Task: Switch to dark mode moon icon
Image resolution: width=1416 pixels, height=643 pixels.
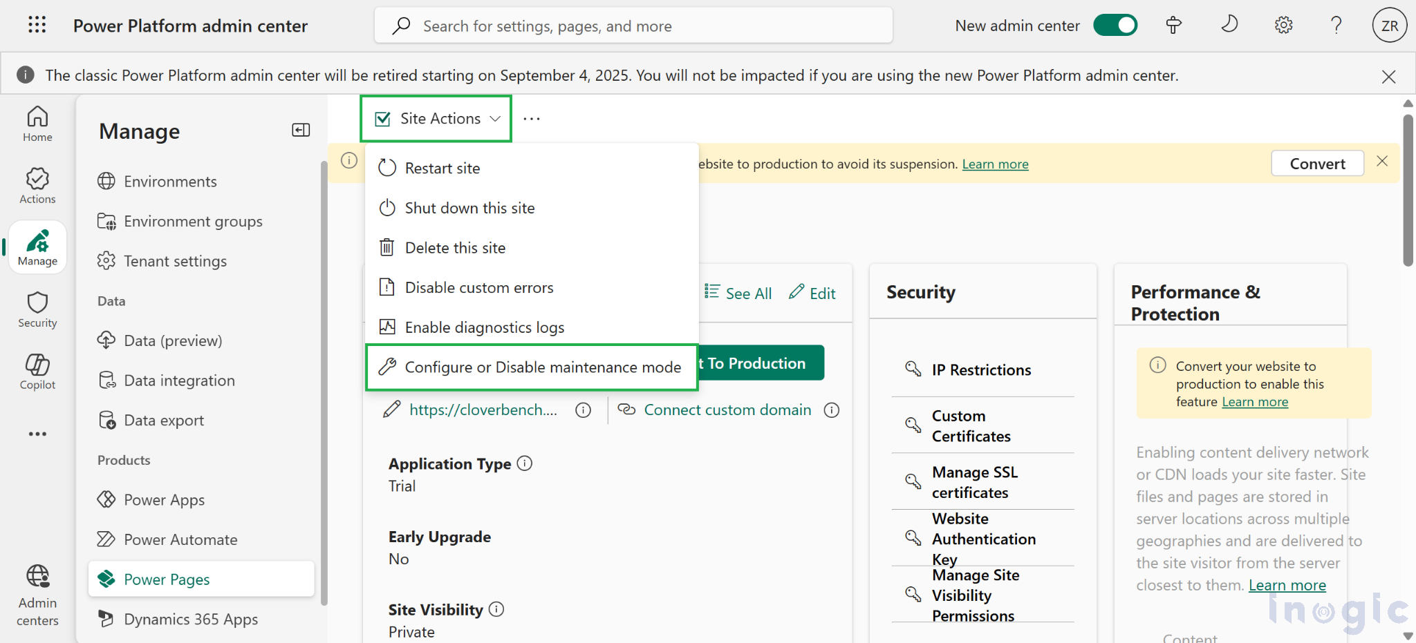Action: coord(1229,26)
